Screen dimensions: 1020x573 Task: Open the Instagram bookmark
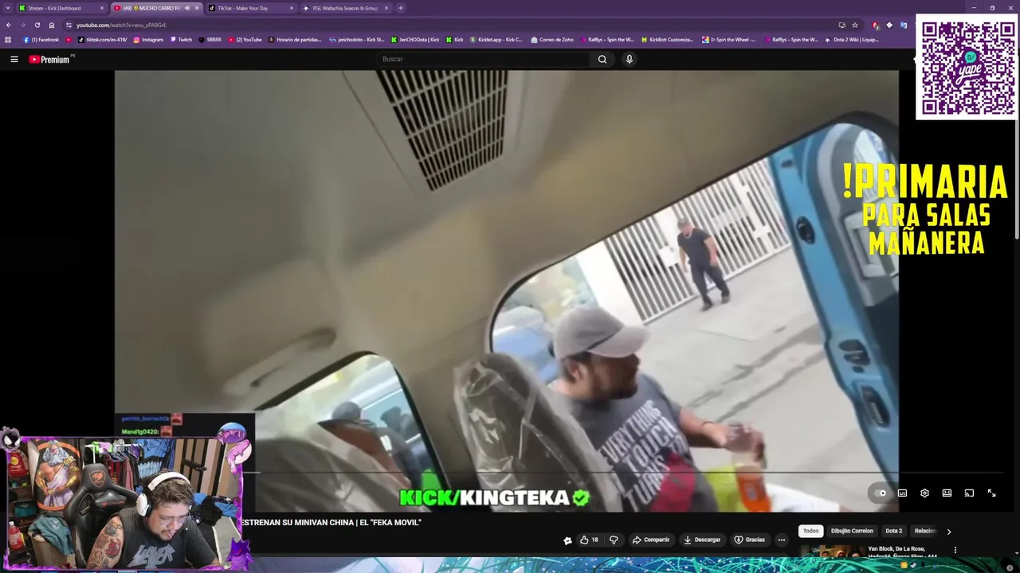[148, 39]
